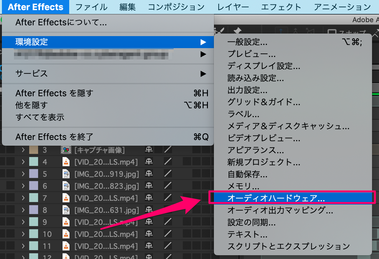Expand layer 6 properties
Viewport: 379px width, 259px height.
23,186
